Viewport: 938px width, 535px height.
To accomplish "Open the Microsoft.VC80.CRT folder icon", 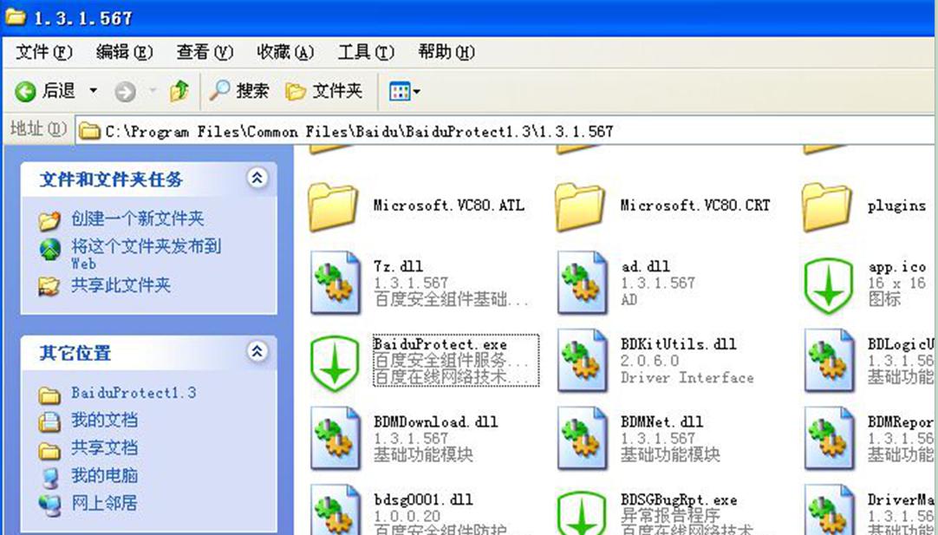I will [x=582, y=207].
